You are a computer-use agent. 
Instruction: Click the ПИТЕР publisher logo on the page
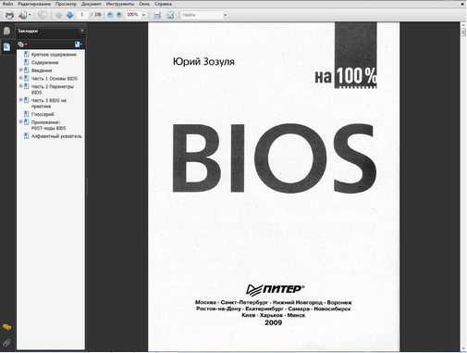276,289
